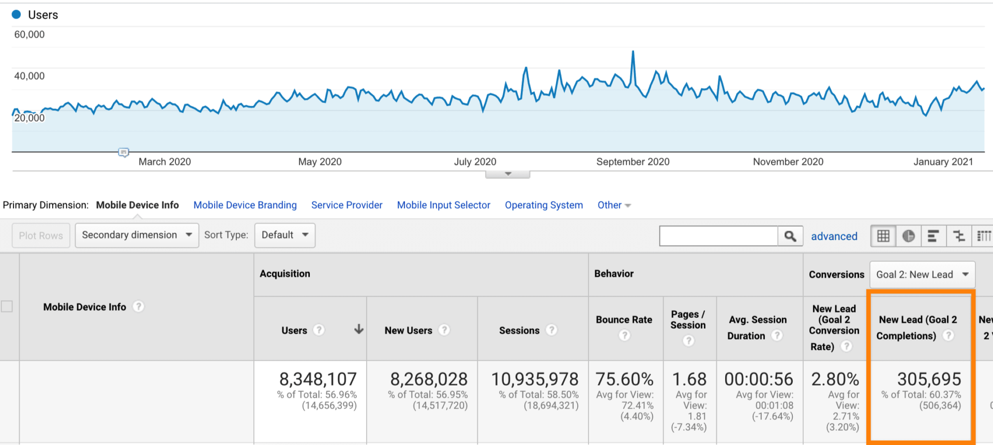993x445 pixels.
Task: Click the Mobile Device Info column header
Action: 85,307
